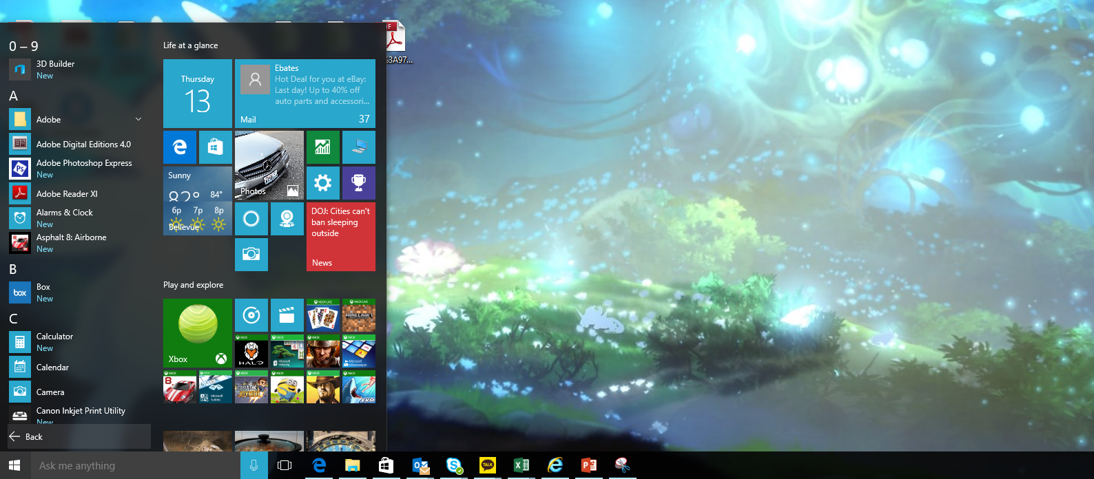This screenshot has width=1094, height=479.
Task: Open the Settings gear tile
Action: (323, 183)
